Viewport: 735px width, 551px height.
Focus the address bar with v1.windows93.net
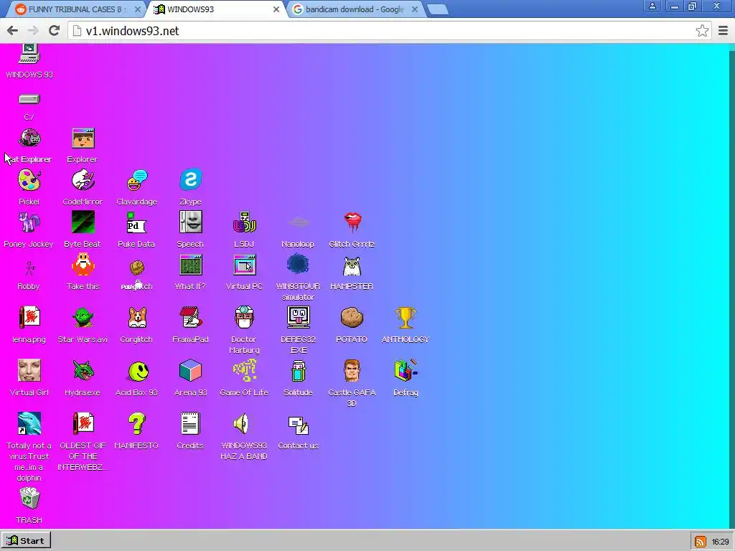point(389,31)
